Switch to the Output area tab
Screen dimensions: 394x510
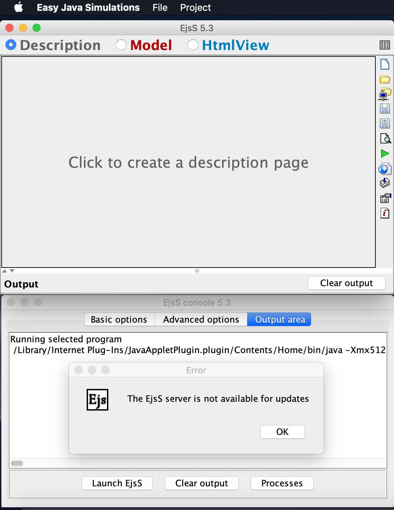279,320
